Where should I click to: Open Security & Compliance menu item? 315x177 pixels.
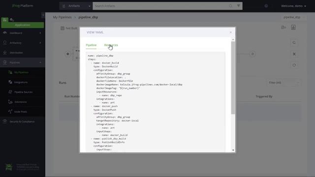23,121
